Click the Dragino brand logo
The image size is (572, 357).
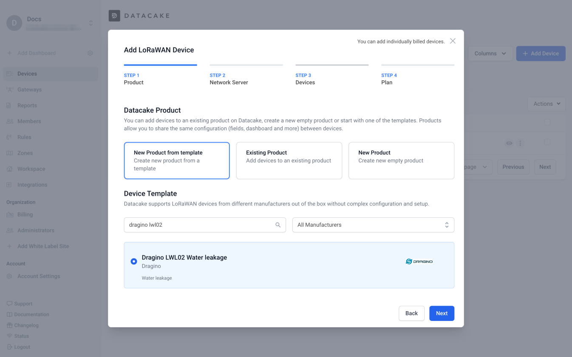click(x=419, y=261)
